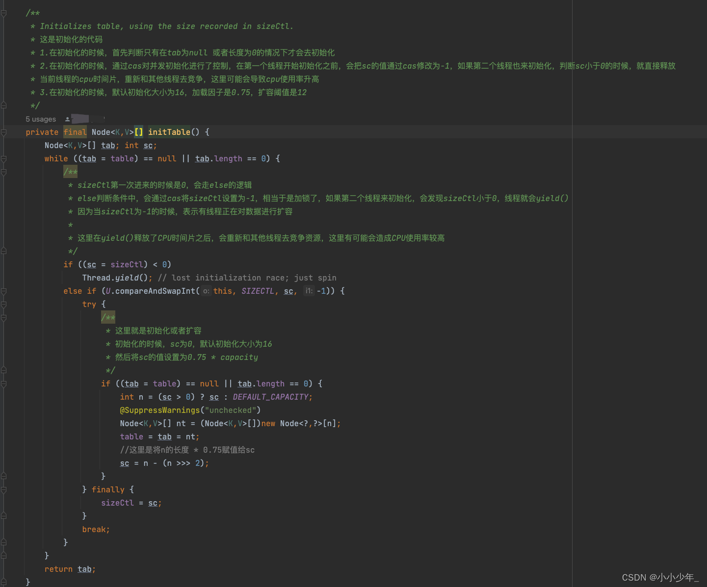Collapse the sizeCtl comment block inside while
707x587 pixels.
click(x=3, y=172)
